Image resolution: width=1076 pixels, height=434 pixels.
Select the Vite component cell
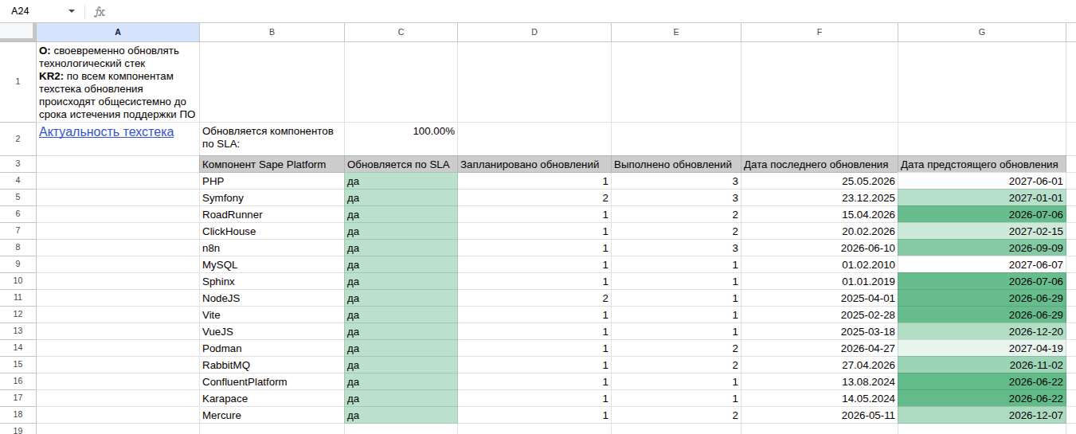272,315
